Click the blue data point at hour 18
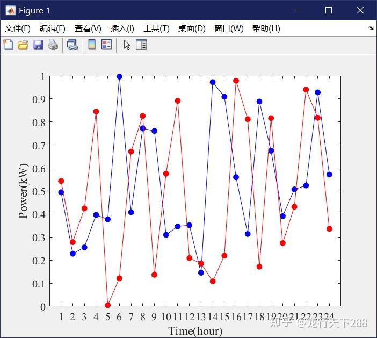The height and width of the screenshot is (338, 377). coord(259,102)
